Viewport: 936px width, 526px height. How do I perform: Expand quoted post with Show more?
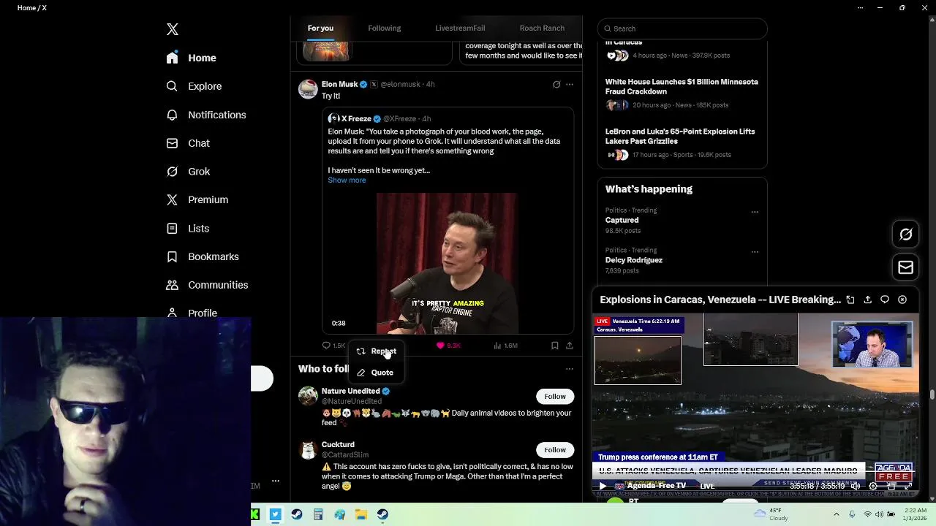[x=347, y=180]
